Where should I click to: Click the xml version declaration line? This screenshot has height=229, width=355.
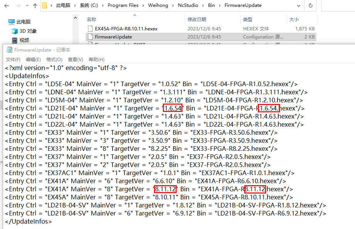point(66,68)
